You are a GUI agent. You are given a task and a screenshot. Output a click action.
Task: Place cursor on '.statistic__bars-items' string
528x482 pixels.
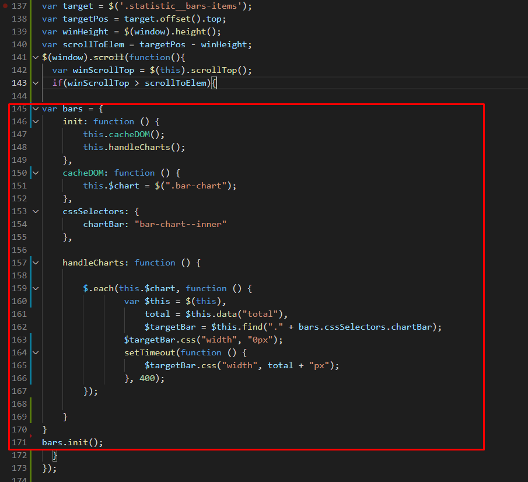click(x=181, y=6)
